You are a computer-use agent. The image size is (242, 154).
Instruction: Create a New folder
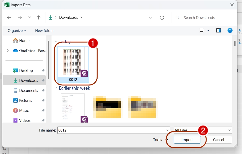tap(44, 30)
